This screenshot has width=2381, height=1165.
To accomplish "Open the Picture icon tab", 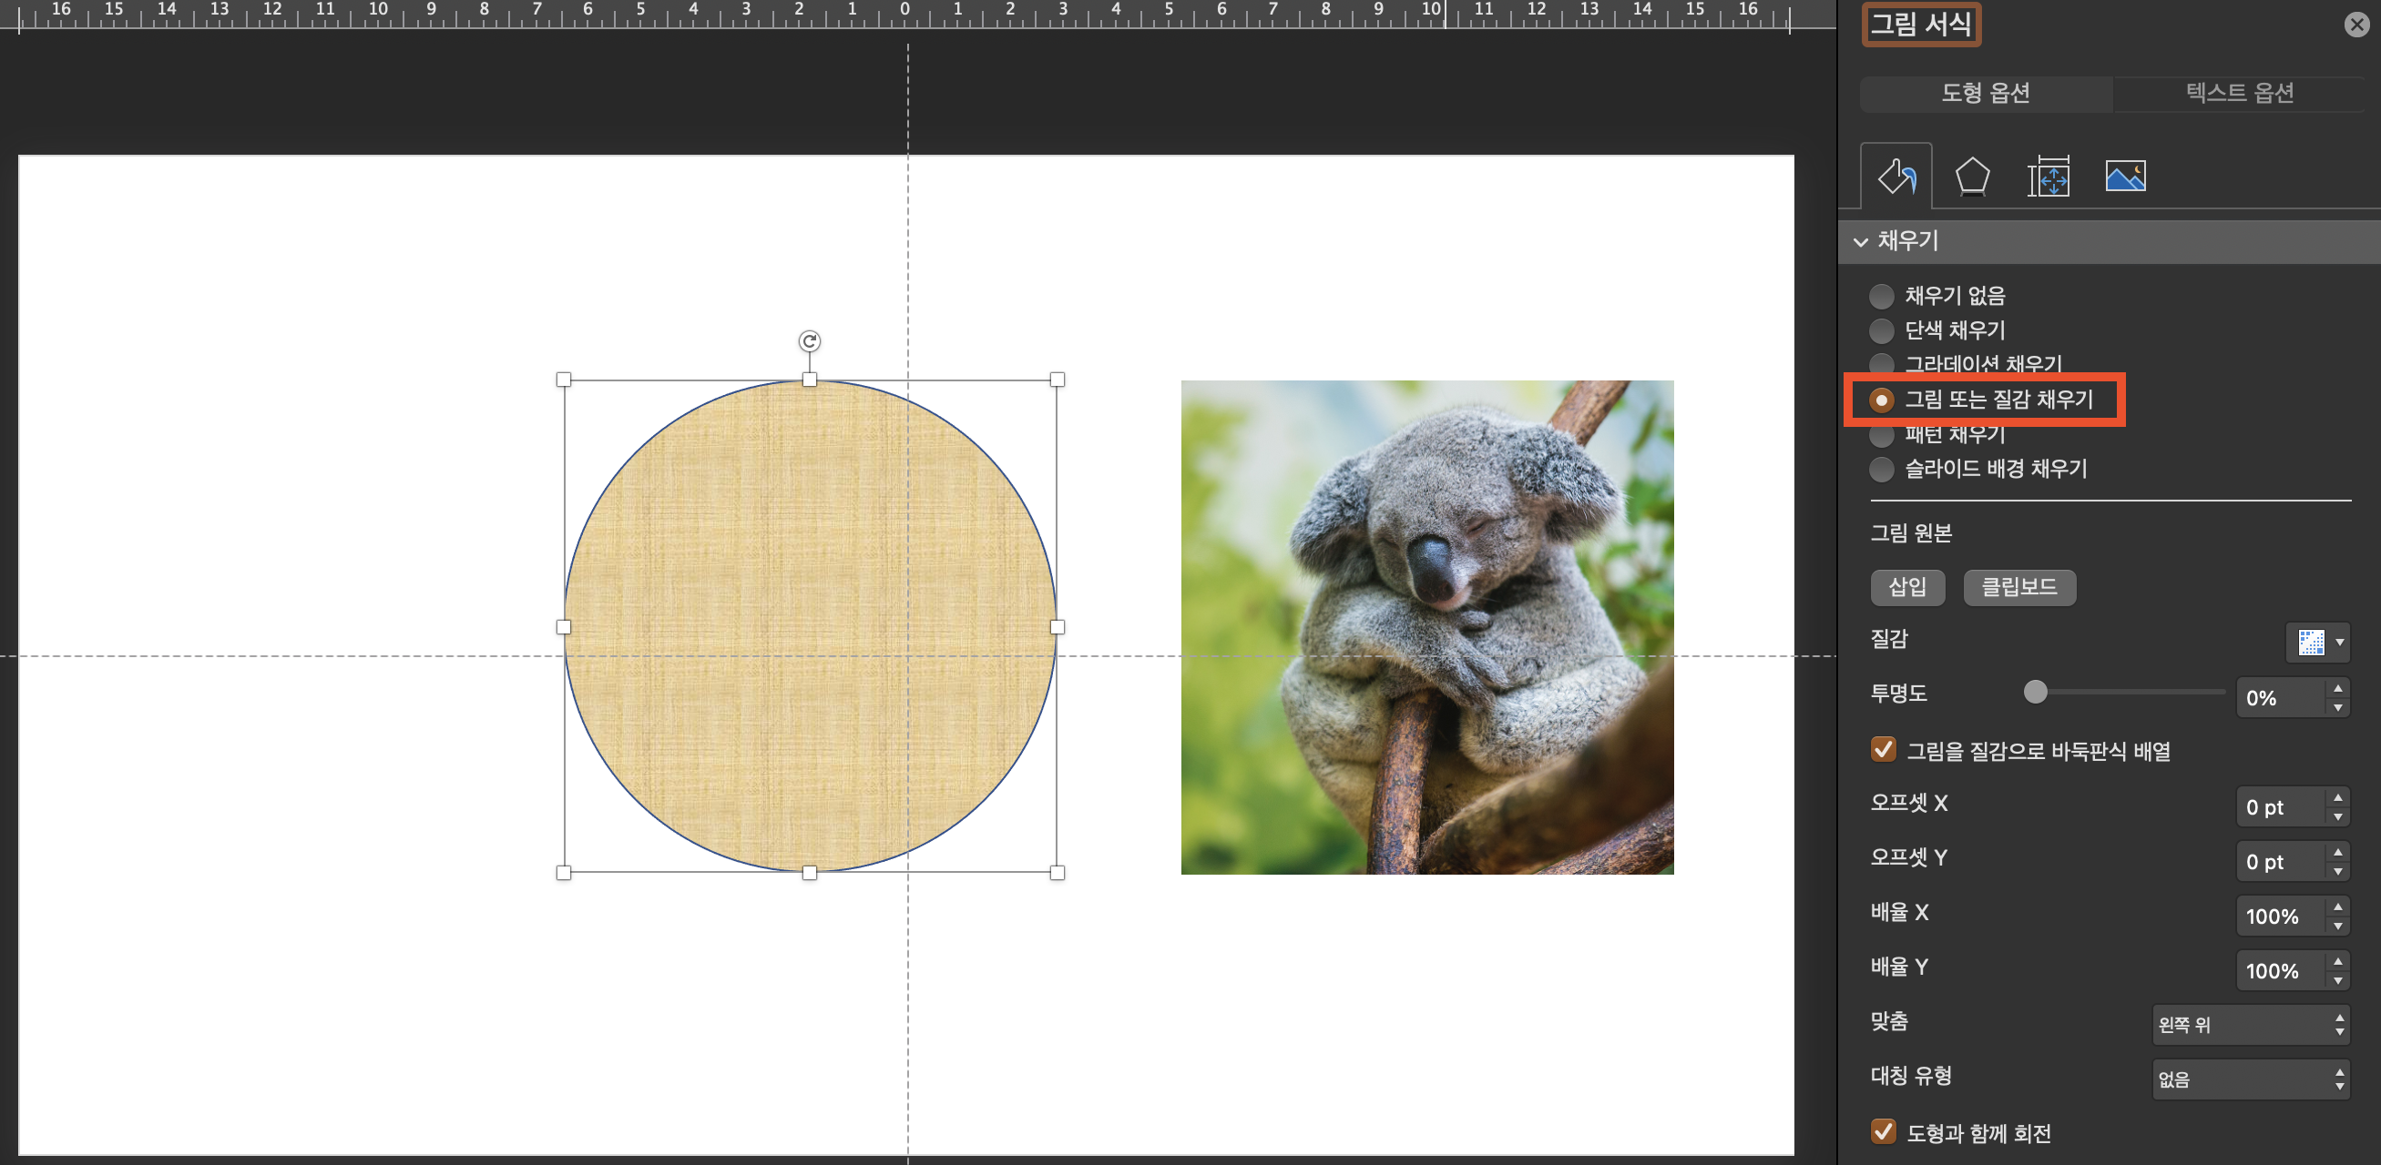I will [x=2124, y=176].
